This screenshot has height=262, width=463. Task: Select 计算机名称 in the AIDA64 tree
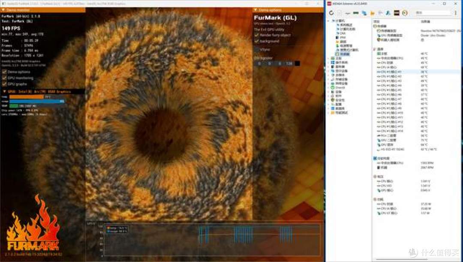[x=348, y=29]
